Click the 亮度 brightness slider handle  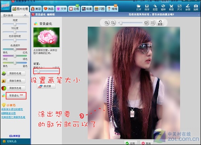[x=15, y=24]
